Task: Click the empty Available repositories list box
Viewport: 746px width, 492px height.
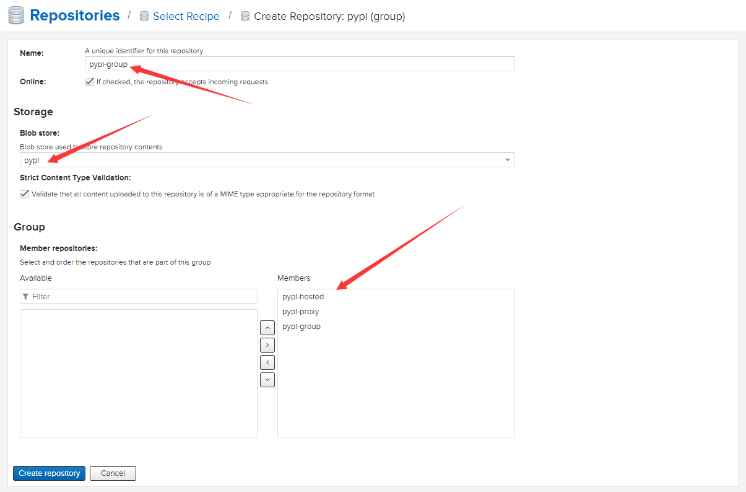Action: 139,373
